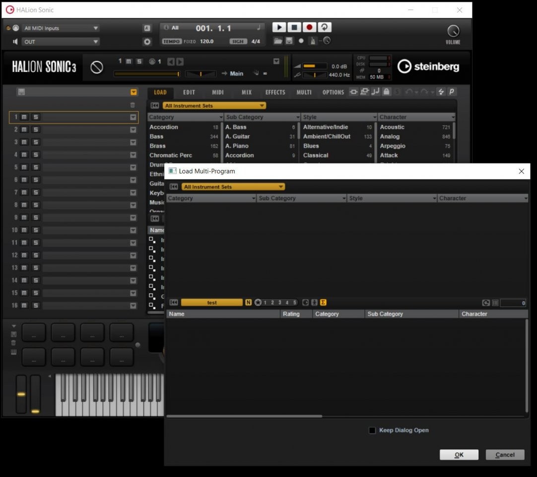This screenshot has height=477, width=537.
Task: Reset filter in Load Multi-Program dialog
Action: pos(174,187)
